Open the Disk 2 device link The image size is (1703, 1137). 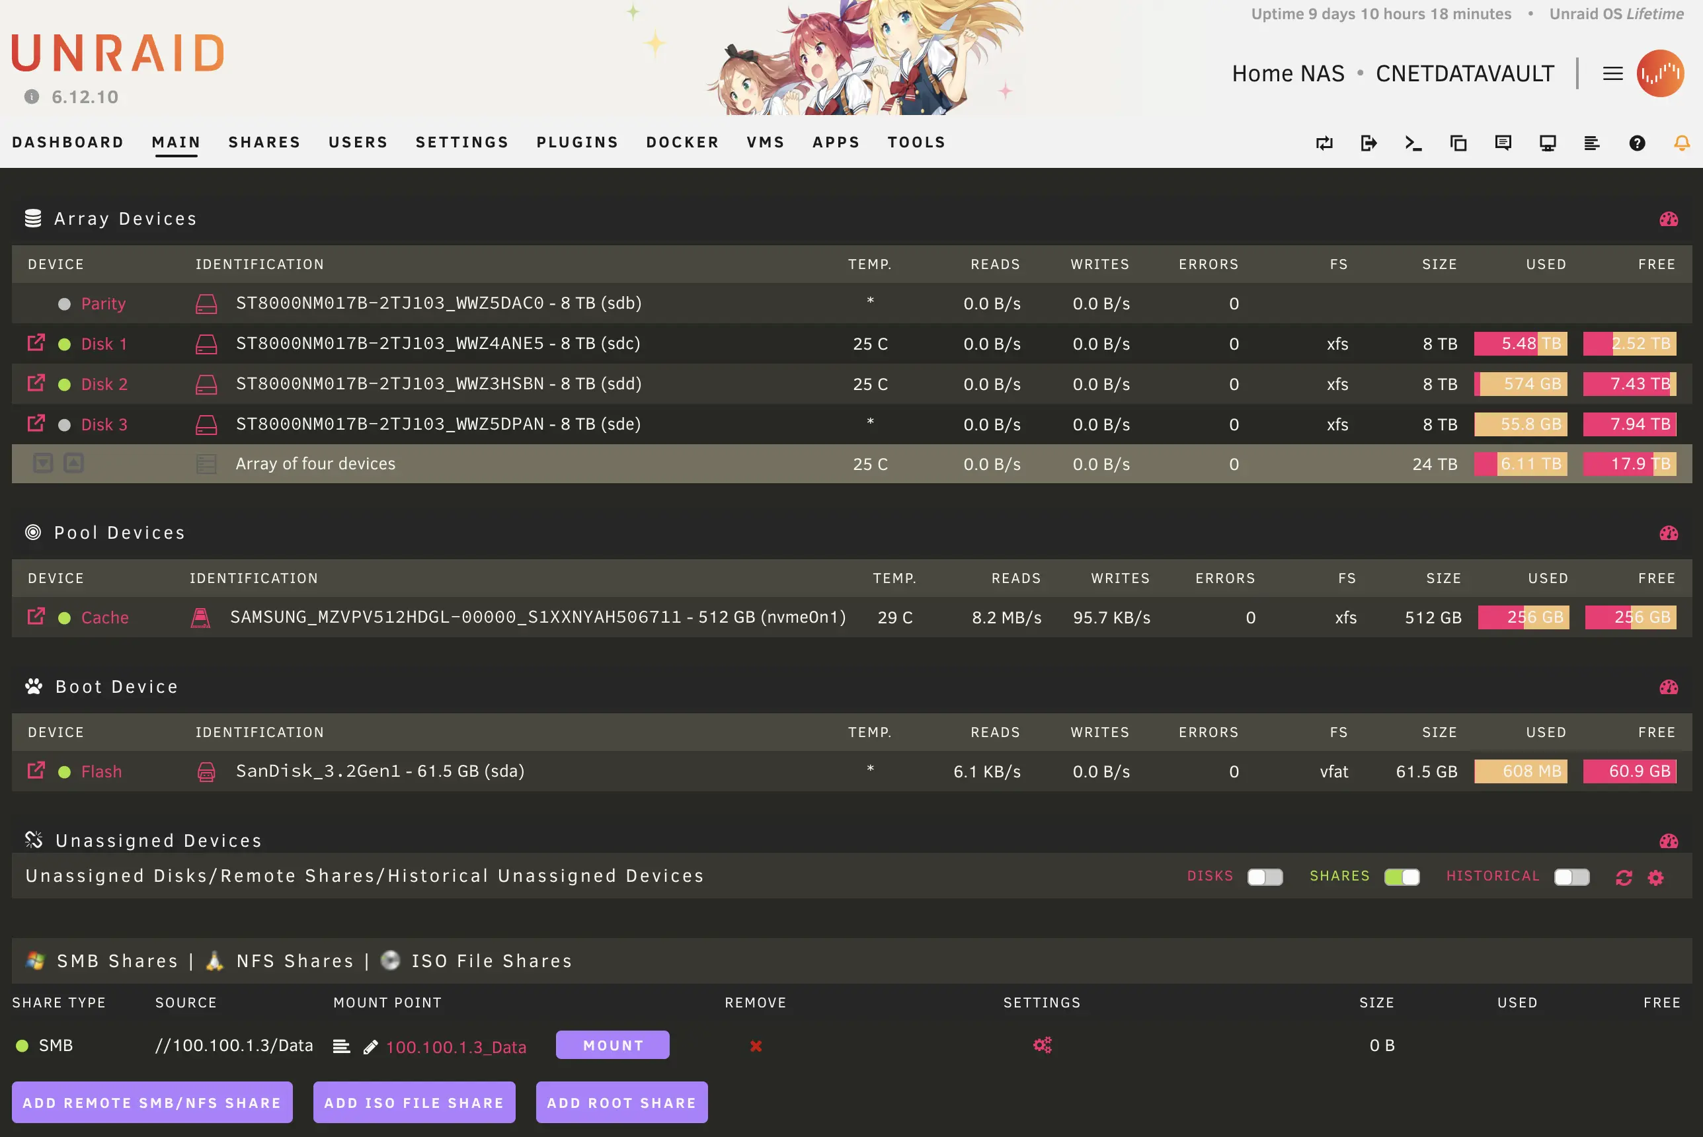tap(104, 384)
